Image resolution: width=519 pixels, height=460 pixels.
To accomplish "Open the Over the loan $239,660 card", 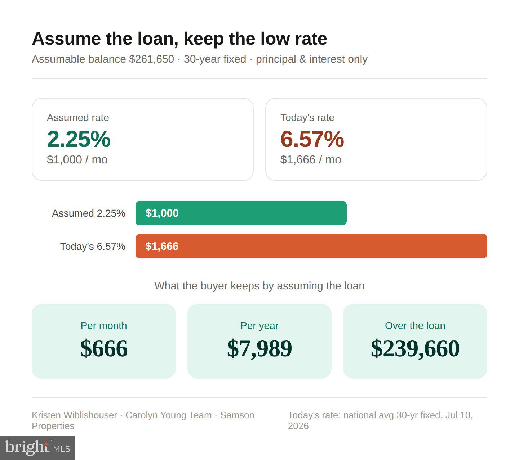I will click(x=415, y=341).
